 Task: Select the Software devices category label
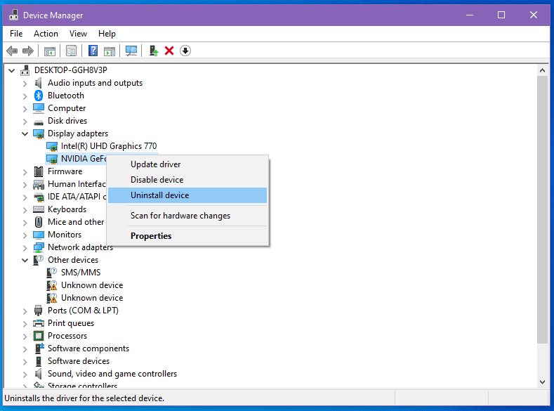click(79, 361)
